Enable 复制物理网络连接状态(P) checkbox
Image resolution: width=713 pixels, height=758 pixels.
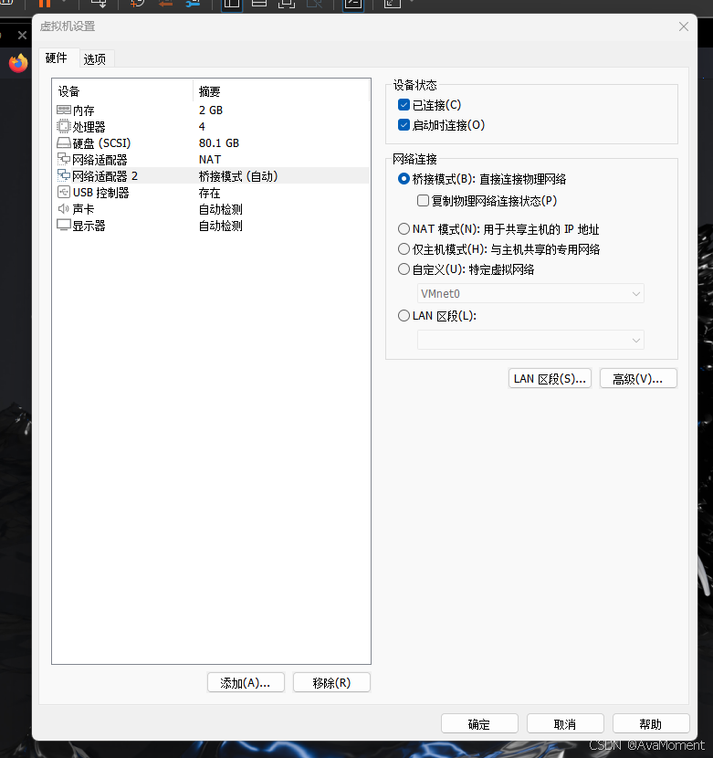coord(423,201)
